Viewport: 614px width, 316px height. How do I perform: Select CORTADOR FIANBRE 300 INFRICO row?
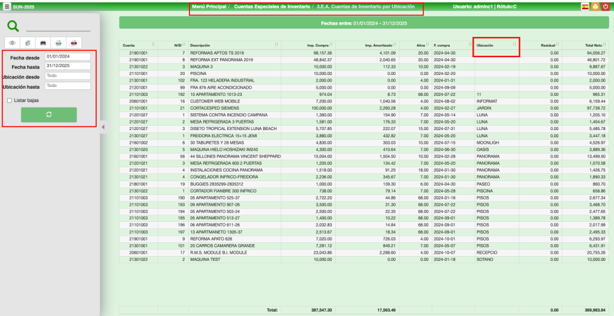(364, 191)
